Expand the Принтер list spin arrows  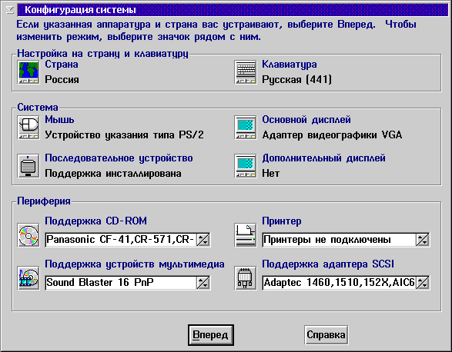pyautogui.click(x=423, y=240)
